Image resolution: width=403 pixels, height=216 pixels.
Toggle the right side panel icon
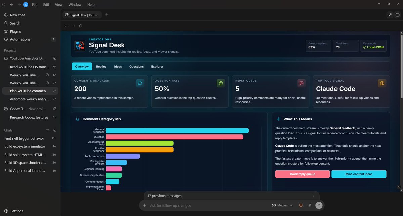pyautogui.click(x=397, y=15)
